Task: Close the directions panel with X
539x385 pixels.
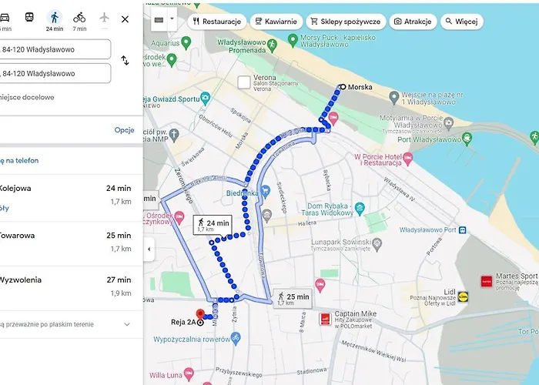Action: coord(125,18)
